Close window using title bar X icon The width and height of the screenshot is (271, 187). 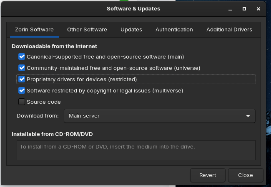258,9
